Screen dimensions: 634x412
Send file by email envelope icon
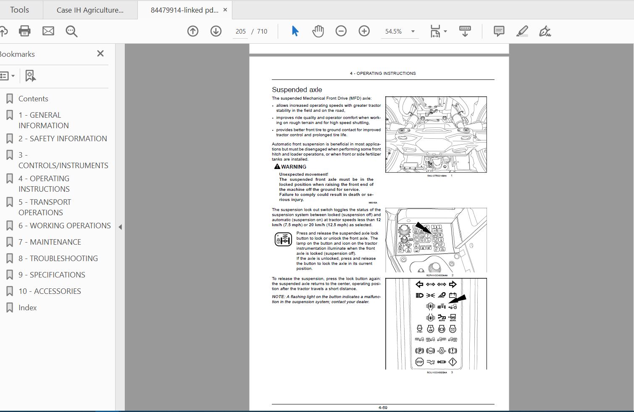[x=48, y=31]
